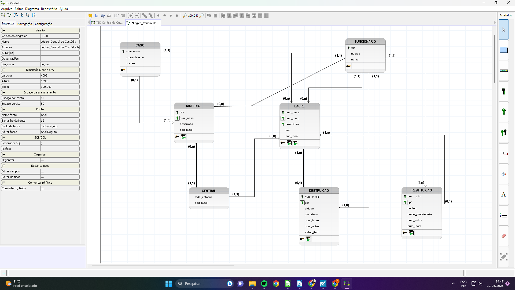Select the black primary key tool
The image size is (515, 290).
[503, 91]
